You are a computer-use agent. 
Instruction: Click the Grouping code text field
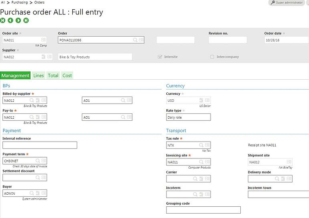coord(203,210)
